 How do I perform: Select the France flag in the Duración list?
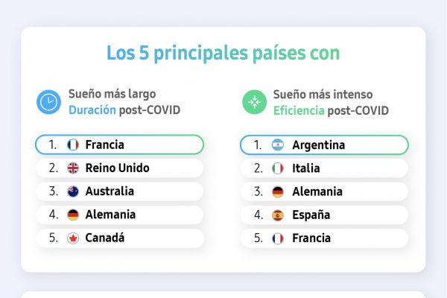point(73,145)
